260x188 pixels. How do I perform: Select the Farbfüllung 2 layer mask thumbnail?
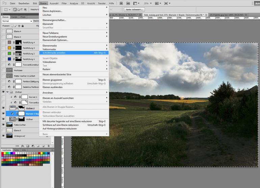click(x=18, y=54)
